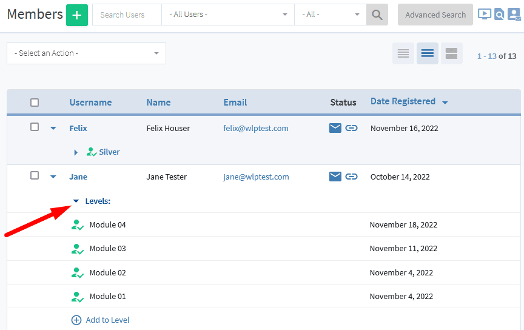Click Felix's envelope status icon

(x=335, y=128)
